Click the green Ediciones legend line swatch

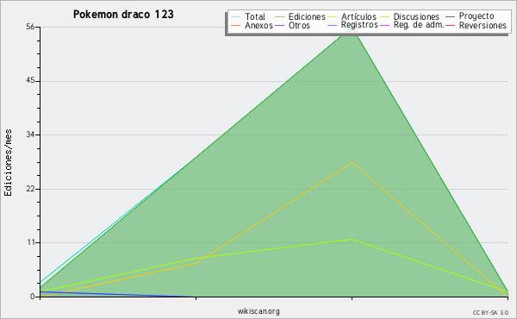[x=279, y=16]
